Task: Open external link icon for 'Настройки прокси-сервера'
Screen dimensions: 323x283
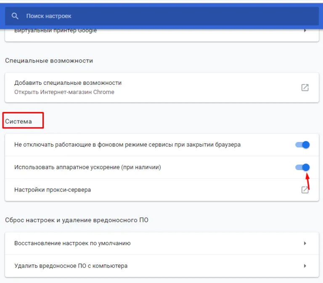Action: click(x=305, y=190)
